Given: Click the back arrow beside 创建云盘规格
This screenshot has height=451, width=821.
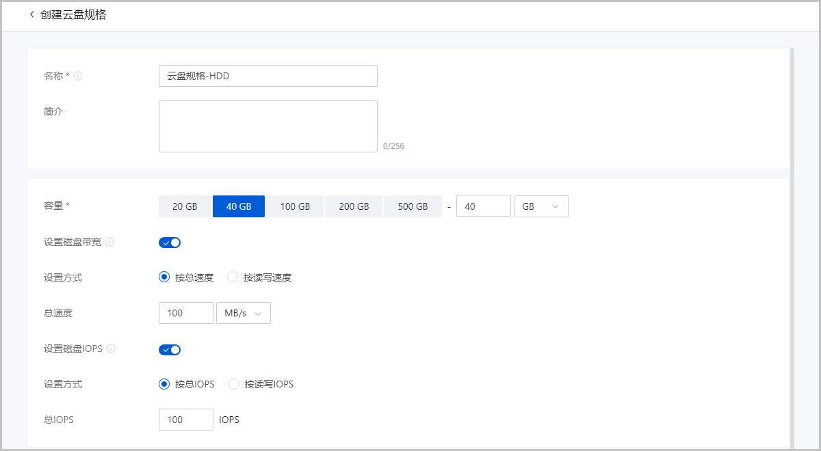Looking at the screenshot, I should (x=31, y=15).
